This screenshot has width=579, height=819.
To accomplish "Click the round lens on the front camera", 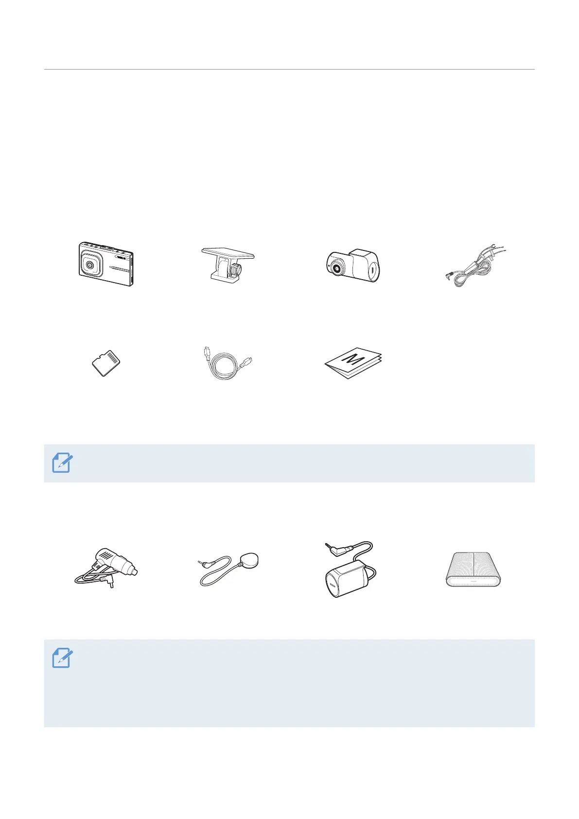I will coord(90,266).
